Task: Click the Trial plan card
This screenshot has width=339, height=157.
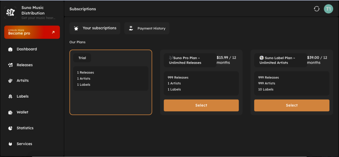Action: click(x=111, y=82)
